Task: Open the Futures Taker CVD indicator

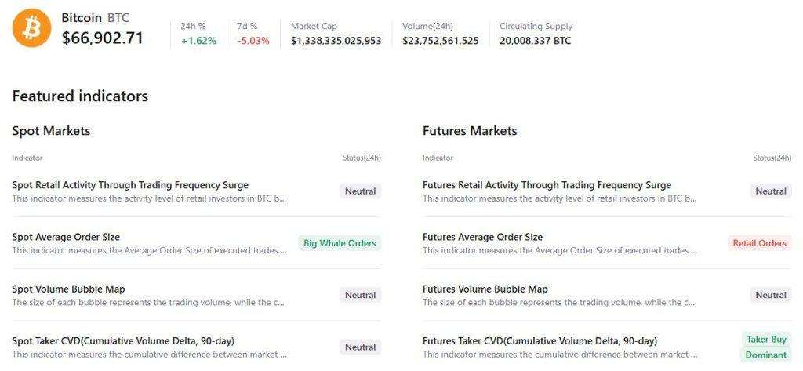Action: click(540, 340)
